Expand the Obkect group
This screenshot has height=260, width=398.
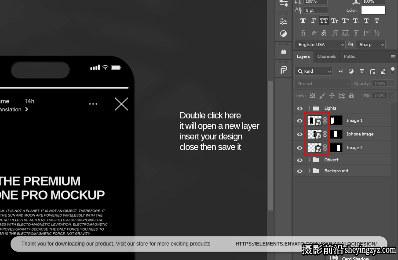click(309, 160)
